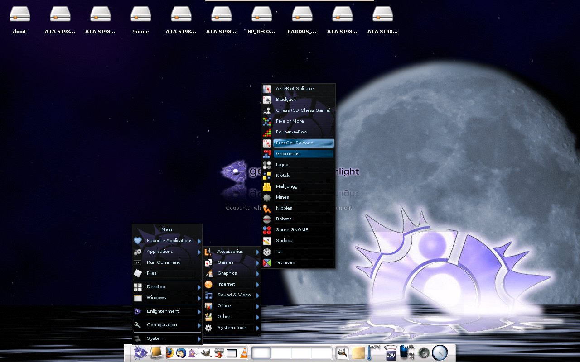Screen dimensions: 580x362
Task: Start Iagno from the Games menu
Action: [299, 165]
